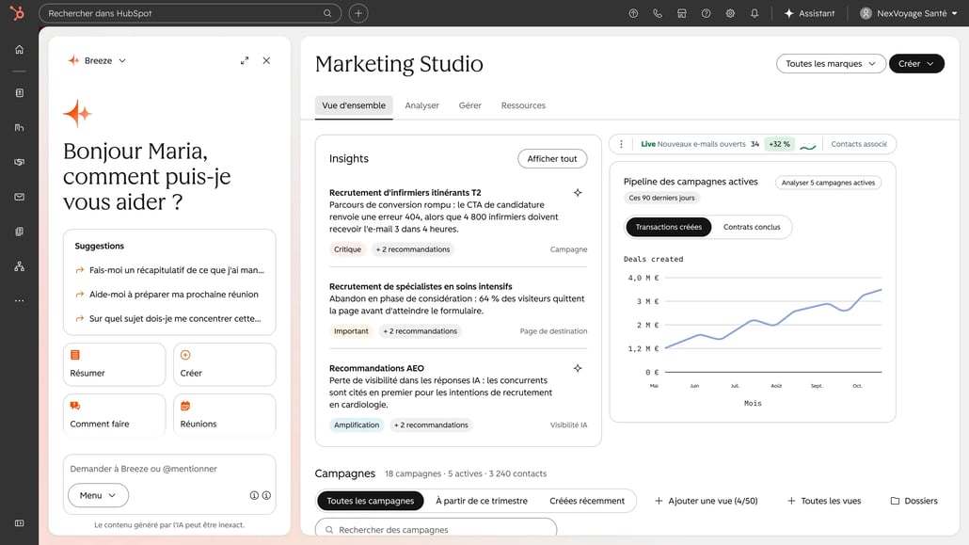Select suggestion Fais-moi un récapitulatif
Viewport: 969px width, 545px height.
(169, 270)
